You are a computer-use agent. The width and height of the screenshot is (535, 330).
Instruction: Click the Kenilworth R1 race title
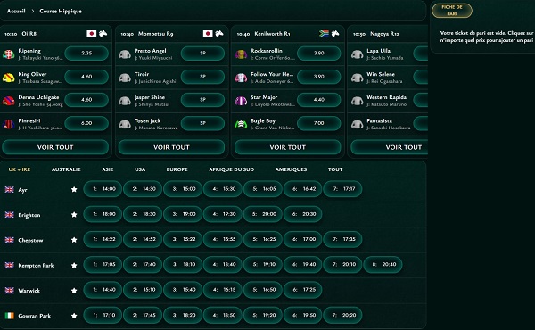pyautogui.click(x=272, y=34)
